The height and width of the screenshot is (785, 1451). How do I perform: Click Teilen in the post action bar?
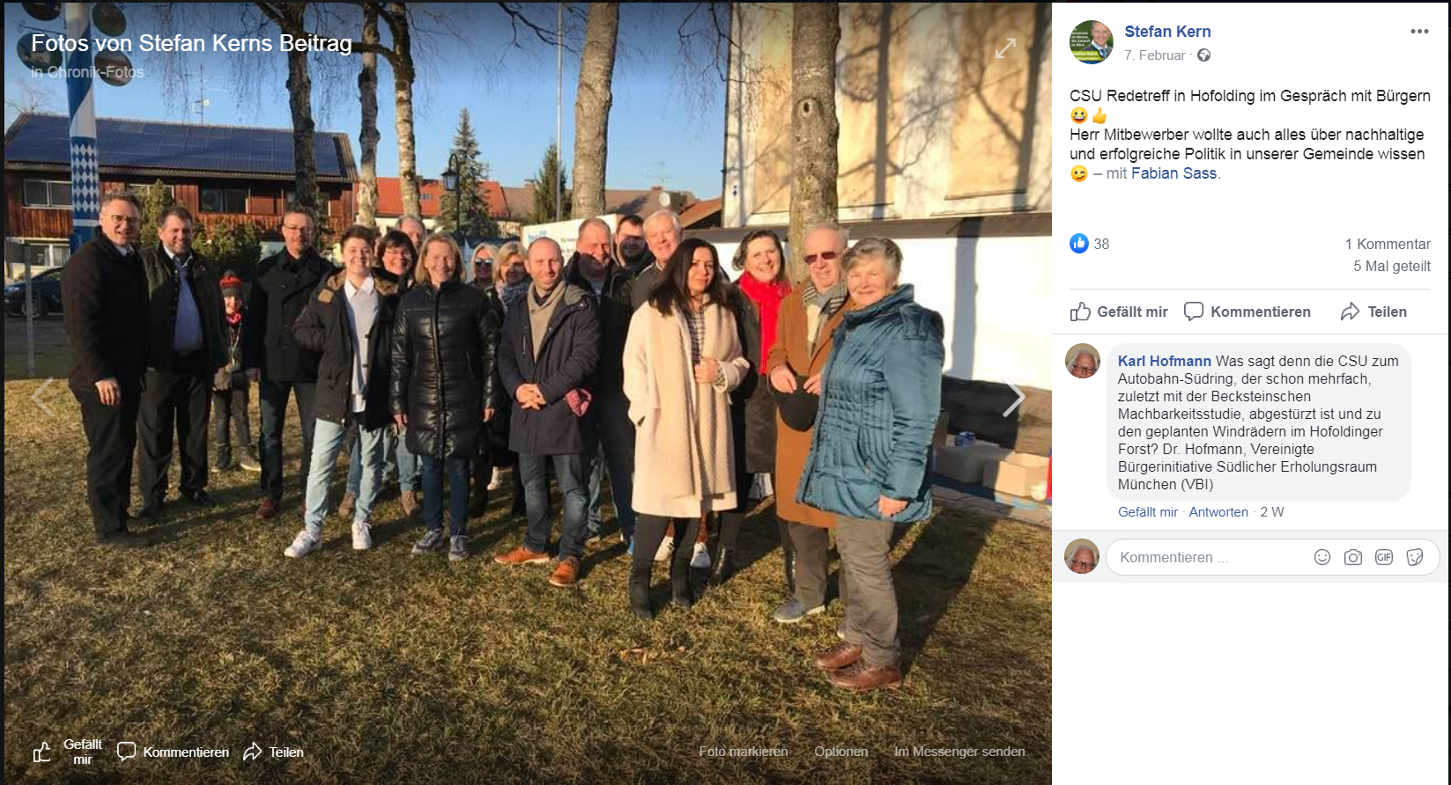coord(1373,312)
